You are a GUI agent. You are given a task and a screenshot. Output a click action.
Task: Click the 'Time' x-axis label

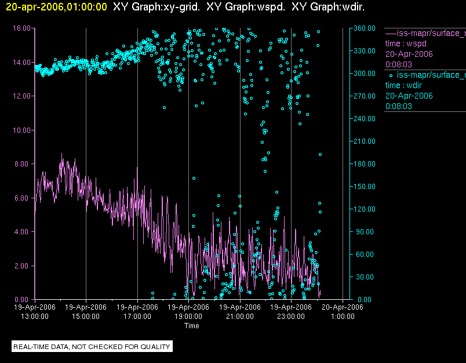pos(192,326)
